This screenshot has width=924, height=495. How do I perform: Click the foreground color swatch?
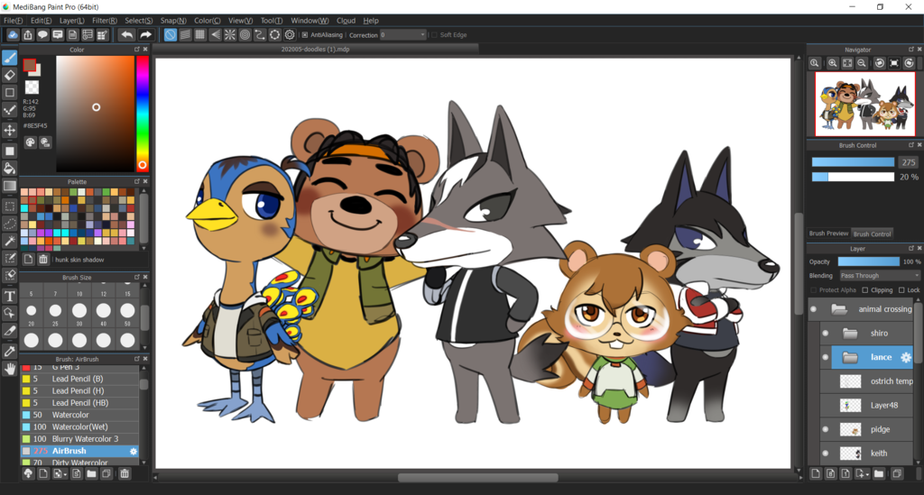(29, 65)
